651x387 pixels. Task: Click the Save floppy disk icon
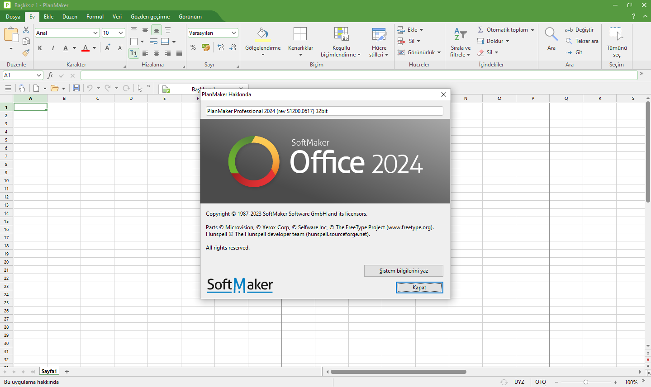click(x=76, y=88)
